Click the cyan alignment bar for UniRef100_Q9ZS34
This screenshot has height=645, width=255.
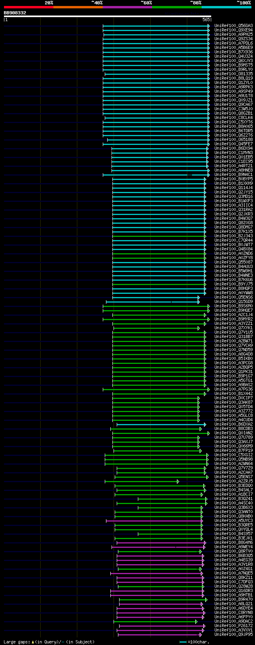point(156,39)
